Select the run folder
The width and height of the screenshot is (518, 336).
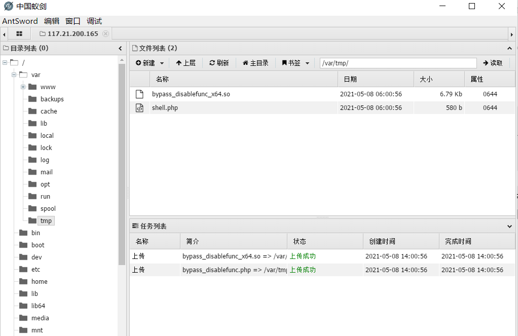click(x=45, y=197)
